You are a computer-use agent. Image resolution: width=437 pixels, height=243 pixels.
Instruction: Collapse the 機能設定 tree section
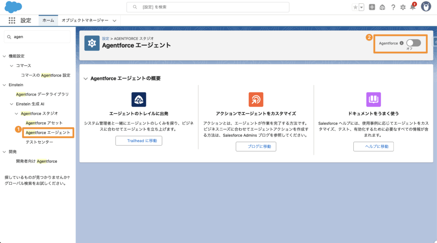point(4,56)
